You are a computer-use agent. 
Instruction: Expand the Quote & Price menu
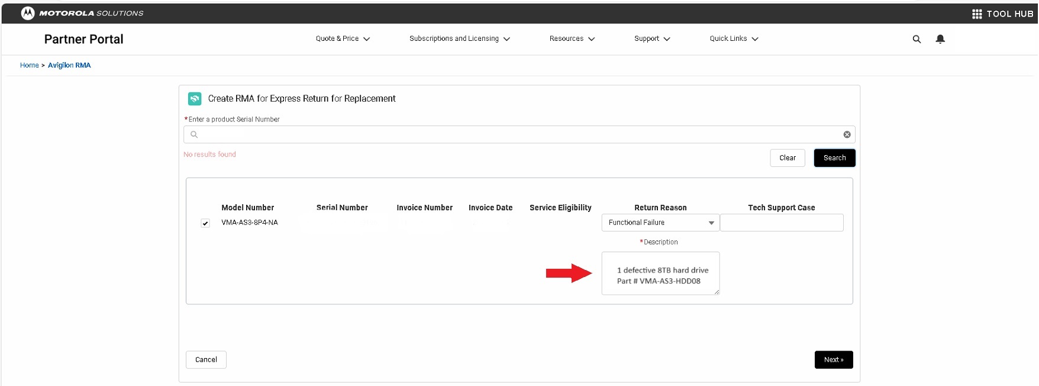pos(343,38)
